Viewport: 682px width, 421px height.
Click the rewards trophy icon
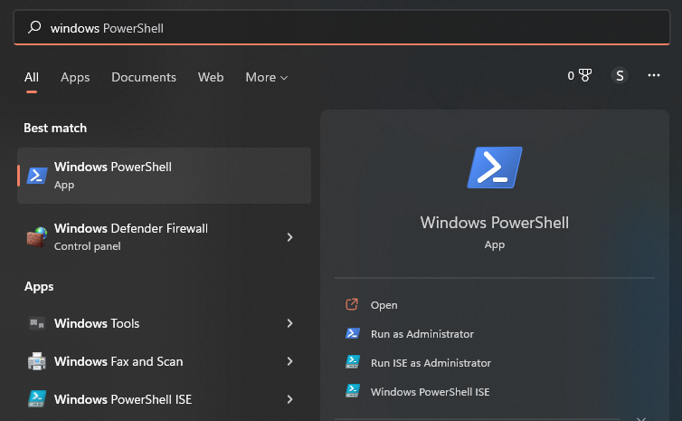[x=585, y=75]
